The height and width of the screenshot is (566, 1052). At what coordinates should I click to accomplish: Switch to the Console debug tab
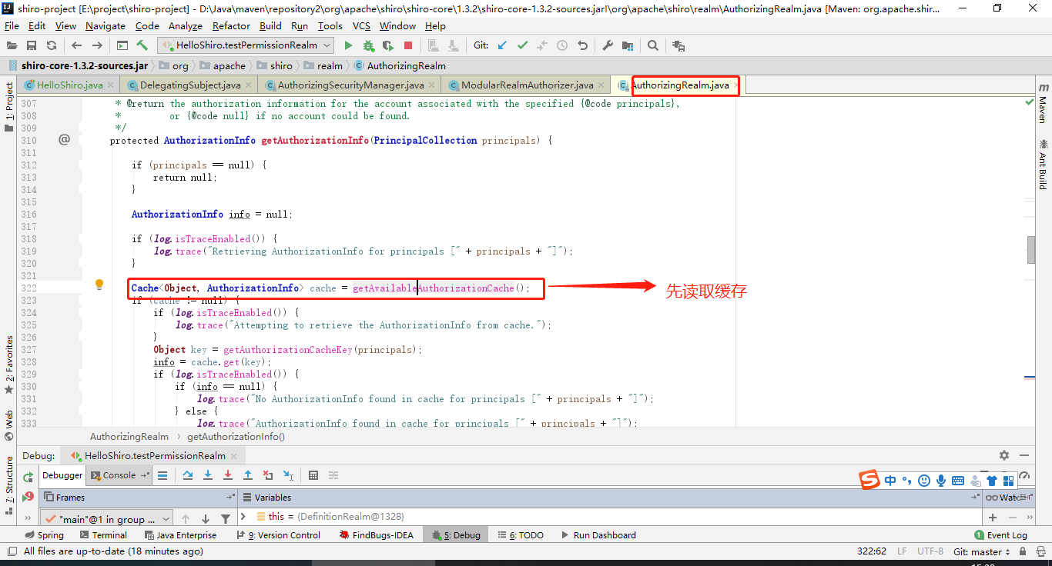119,475
